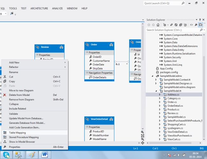Screen dimensions: 207x159
Task: Open Add New submenu in context menu
Action: point(35,63)
